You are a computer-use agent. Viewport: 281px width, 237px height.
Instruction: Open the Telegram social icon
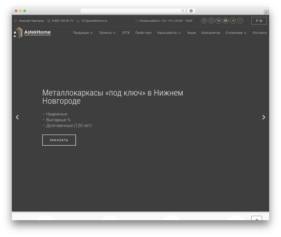[233, 21]
